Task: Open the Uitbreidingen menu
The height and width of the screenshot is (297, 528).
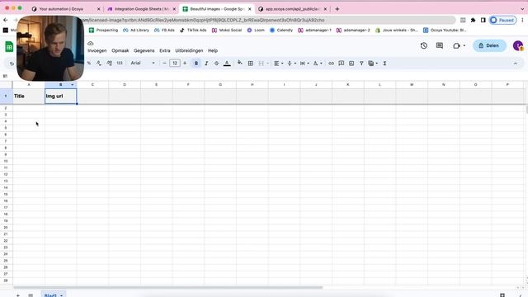Action: pyautogui.click(x=189, y=50)
